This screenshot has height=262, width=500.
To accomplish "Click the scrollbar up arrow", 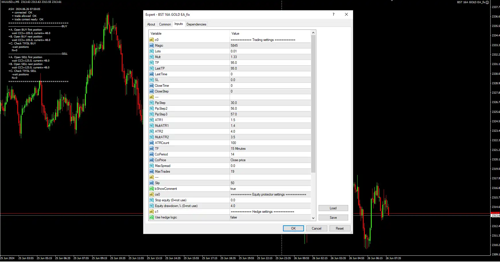I will click(x=313, y=33).
